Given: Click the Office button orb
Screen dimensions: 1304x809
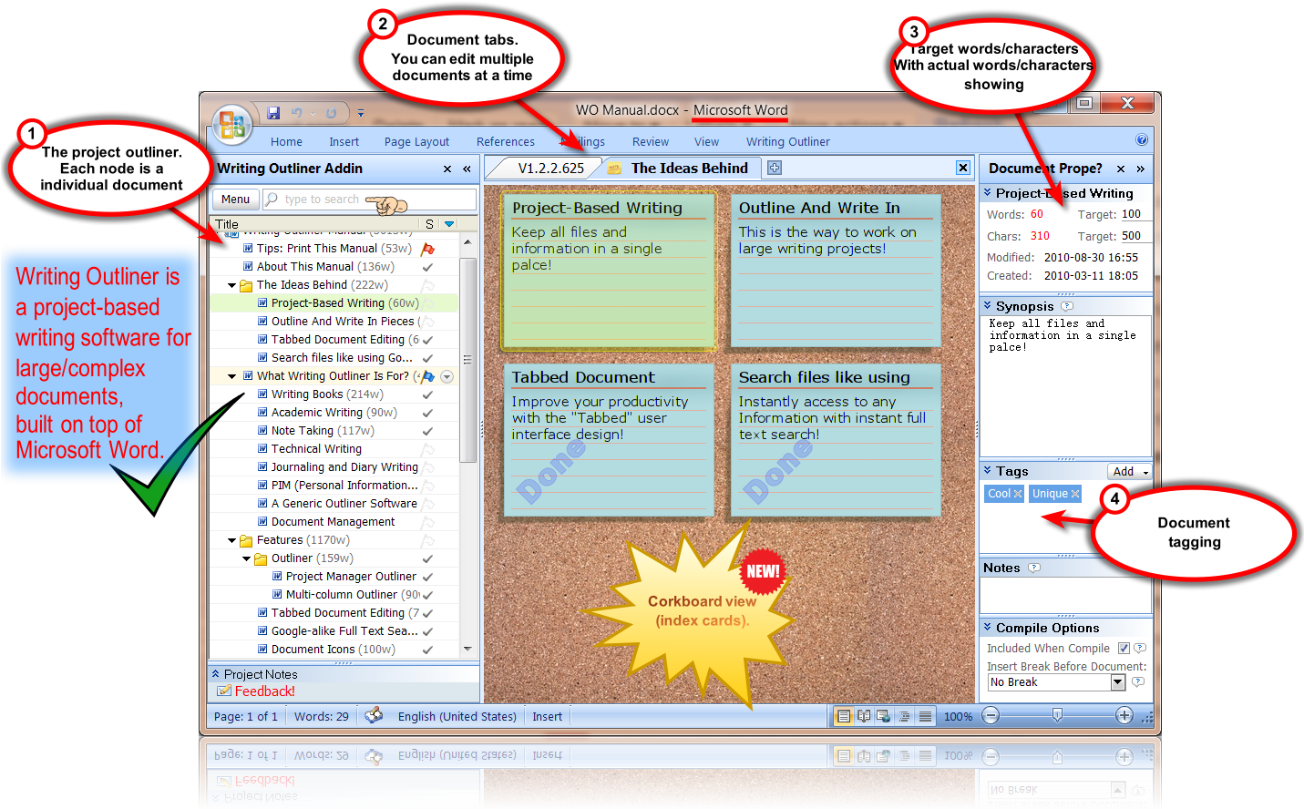Looking at the screenshot, I should tap(232, 125).
